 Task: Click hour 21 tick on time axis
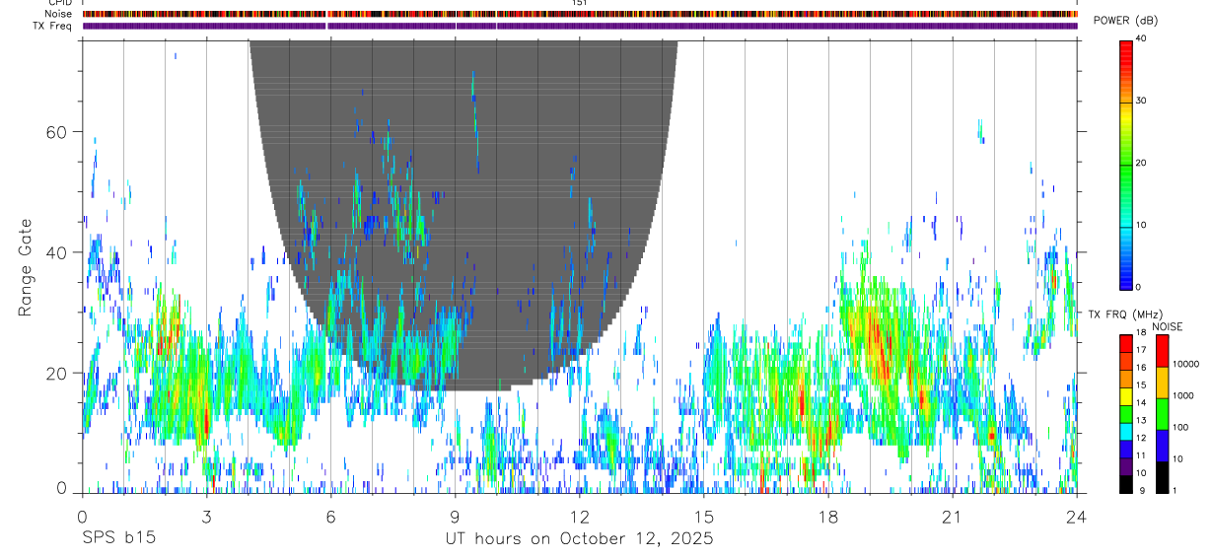[953, 516]
